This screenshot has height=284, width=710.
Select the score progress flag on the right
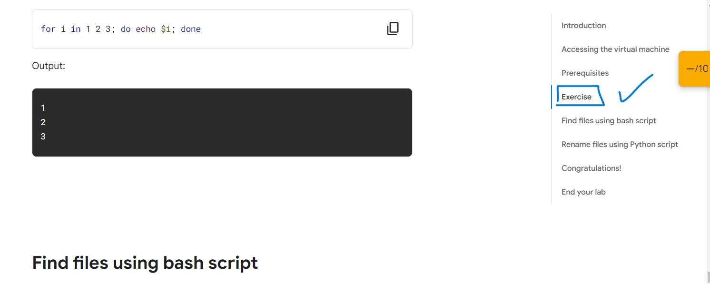(x=696, y=68)
